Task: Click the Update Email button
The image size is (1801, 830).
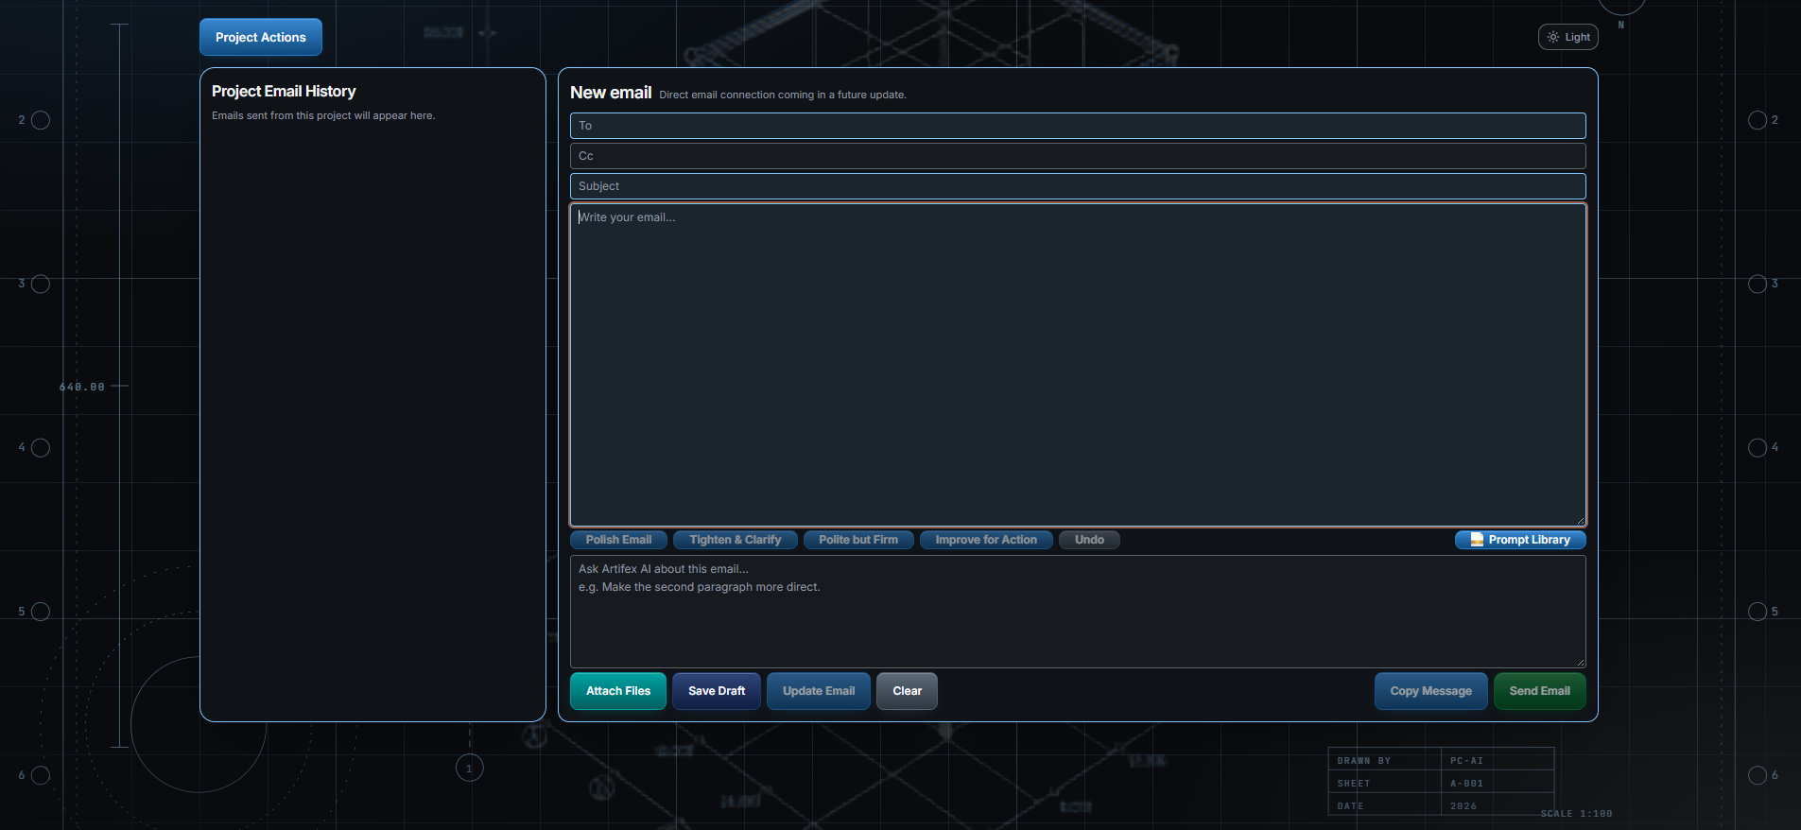Action: (x=819, y=691)
